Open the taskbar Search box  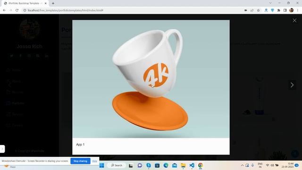117,165
